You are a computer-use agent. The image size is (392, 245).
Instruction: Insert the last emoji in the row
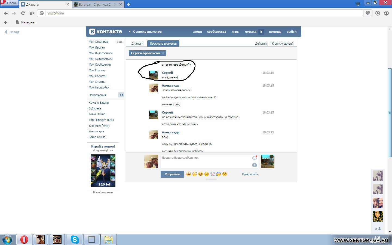[x=225, y=174]
